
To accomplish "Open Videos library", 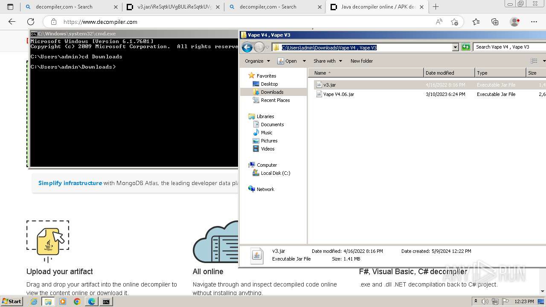I will (267, 149).
